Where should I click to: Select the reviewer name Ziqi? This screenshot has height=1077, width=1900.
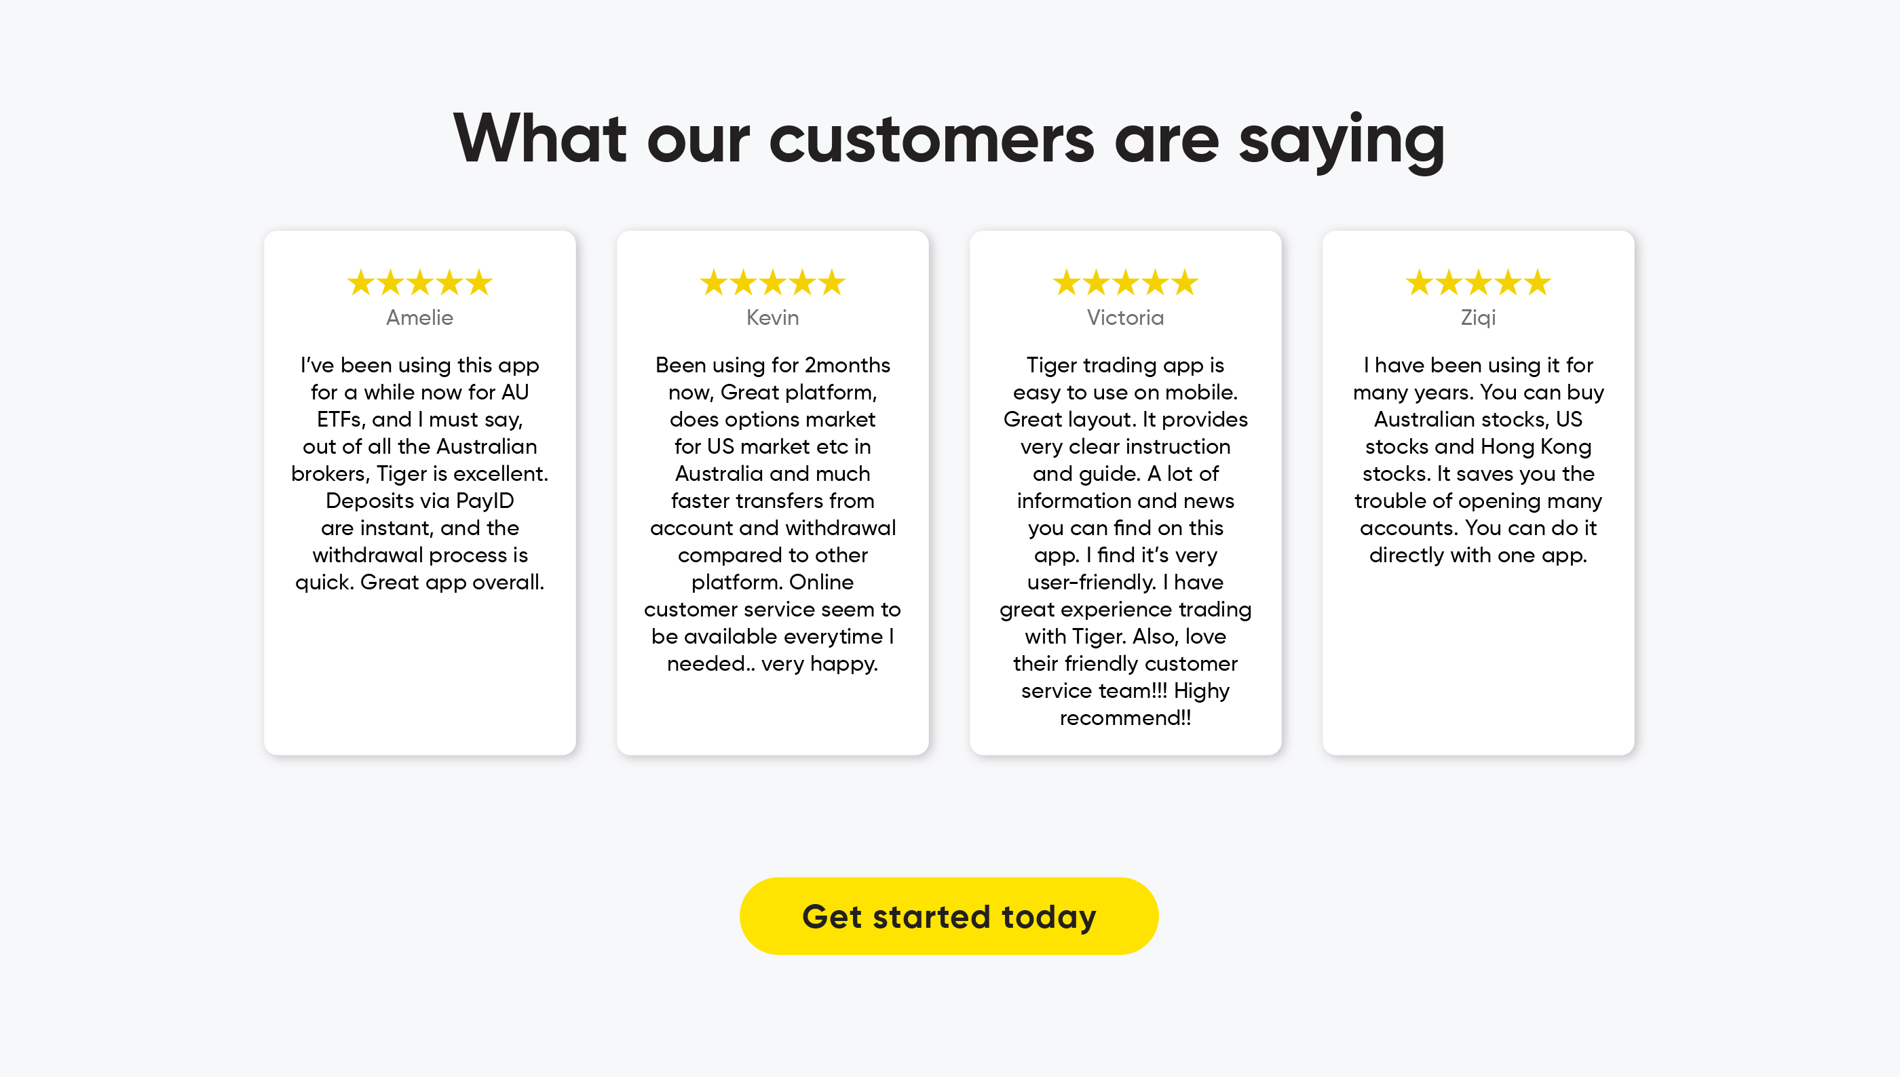(x=1479, y=317)
